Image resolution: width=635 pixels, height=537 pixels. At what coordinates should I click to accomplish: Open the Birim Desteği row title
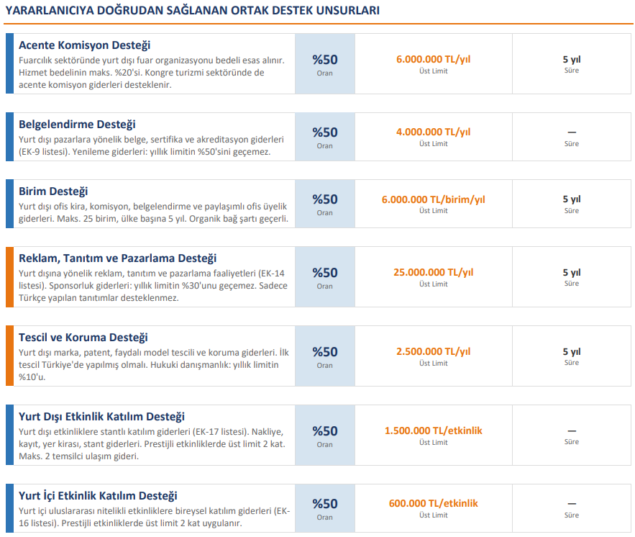pyautogui.click(x=53, y=191)
